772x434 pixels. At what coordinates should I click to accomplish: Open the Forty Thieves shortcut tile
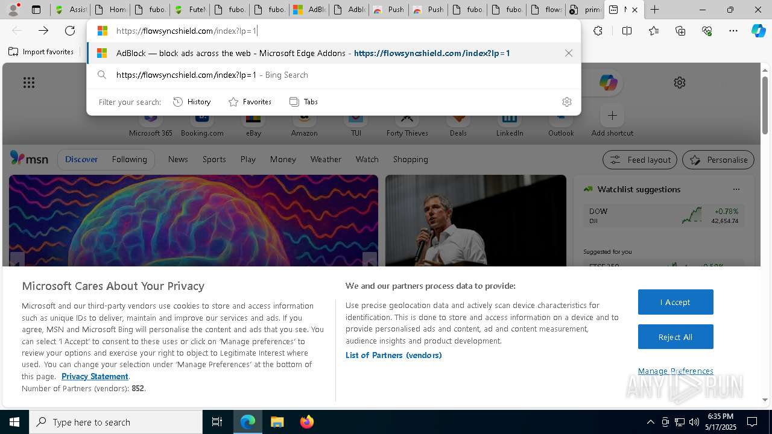[407, 124]
